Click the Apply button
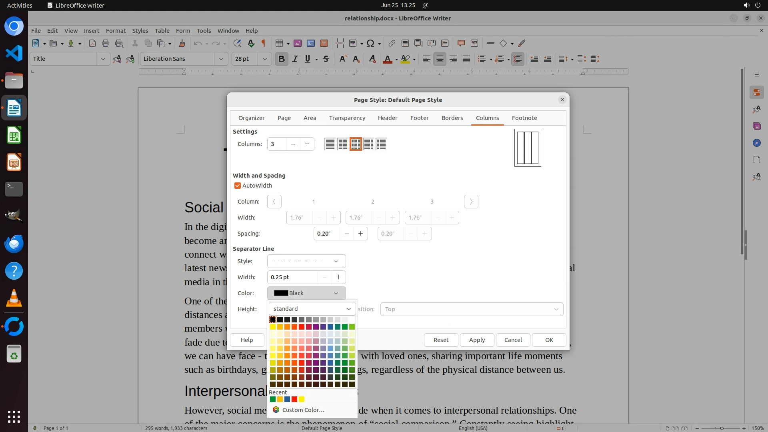 click(477, 340)
